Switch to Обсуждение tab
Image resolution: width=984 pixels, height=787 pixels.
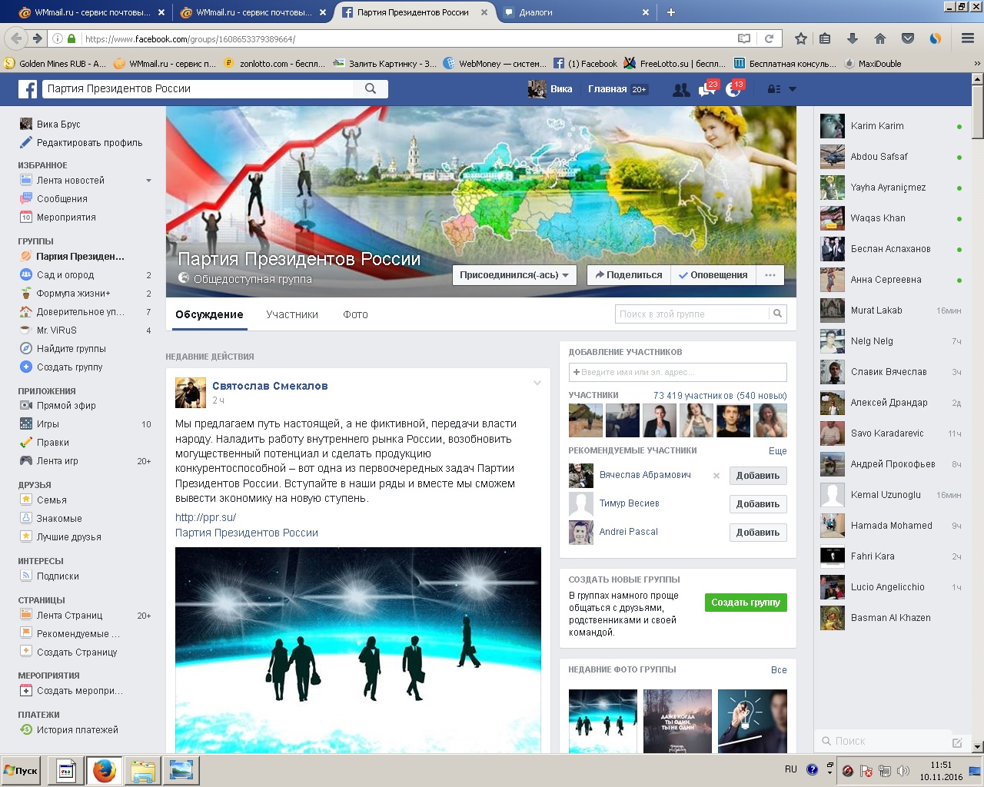pos(209,314)
